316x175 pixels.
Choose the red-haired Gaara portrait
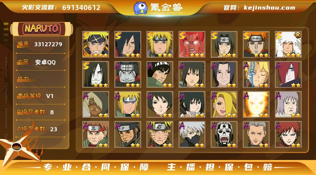tap(288, 134)
